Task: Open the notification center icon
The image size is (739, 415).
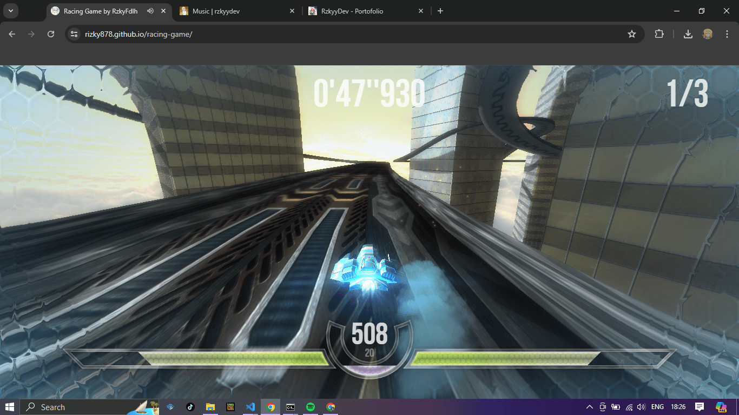Action: 699,407
